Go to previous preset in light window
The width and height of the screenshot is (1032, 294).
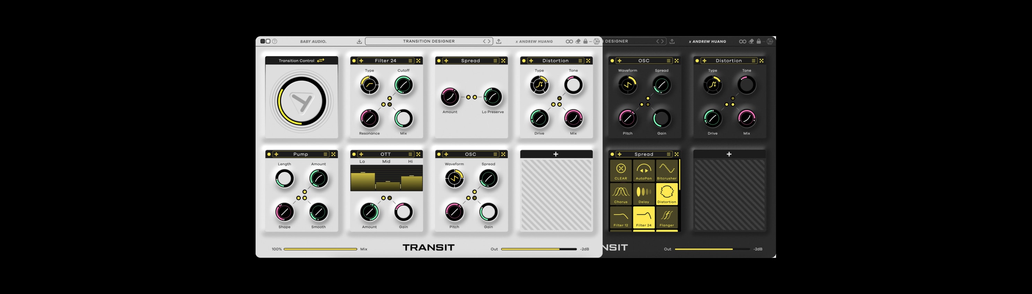click(484, 41)
